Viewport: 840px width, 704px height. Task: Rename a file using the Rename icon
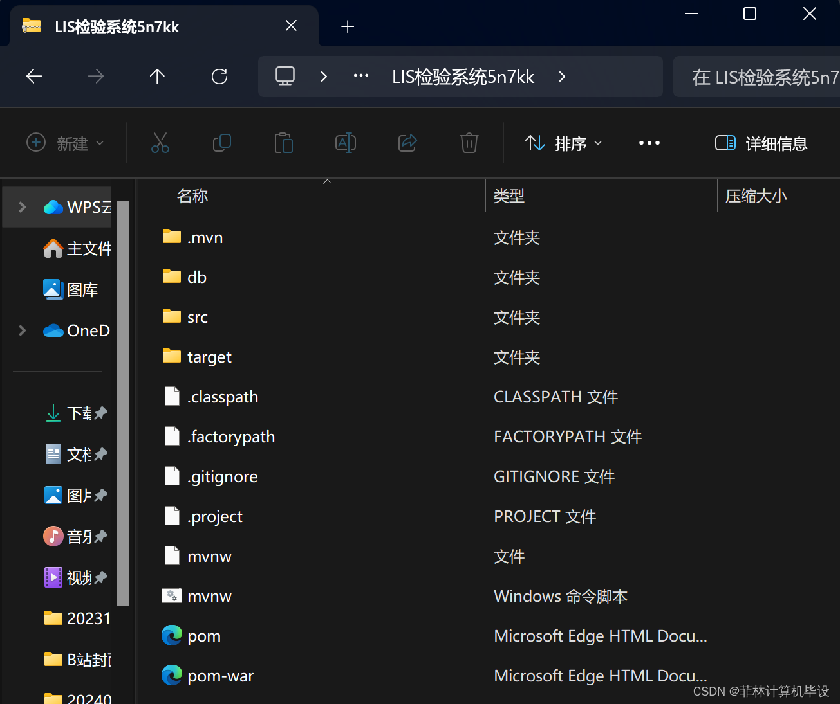[346, 143]
